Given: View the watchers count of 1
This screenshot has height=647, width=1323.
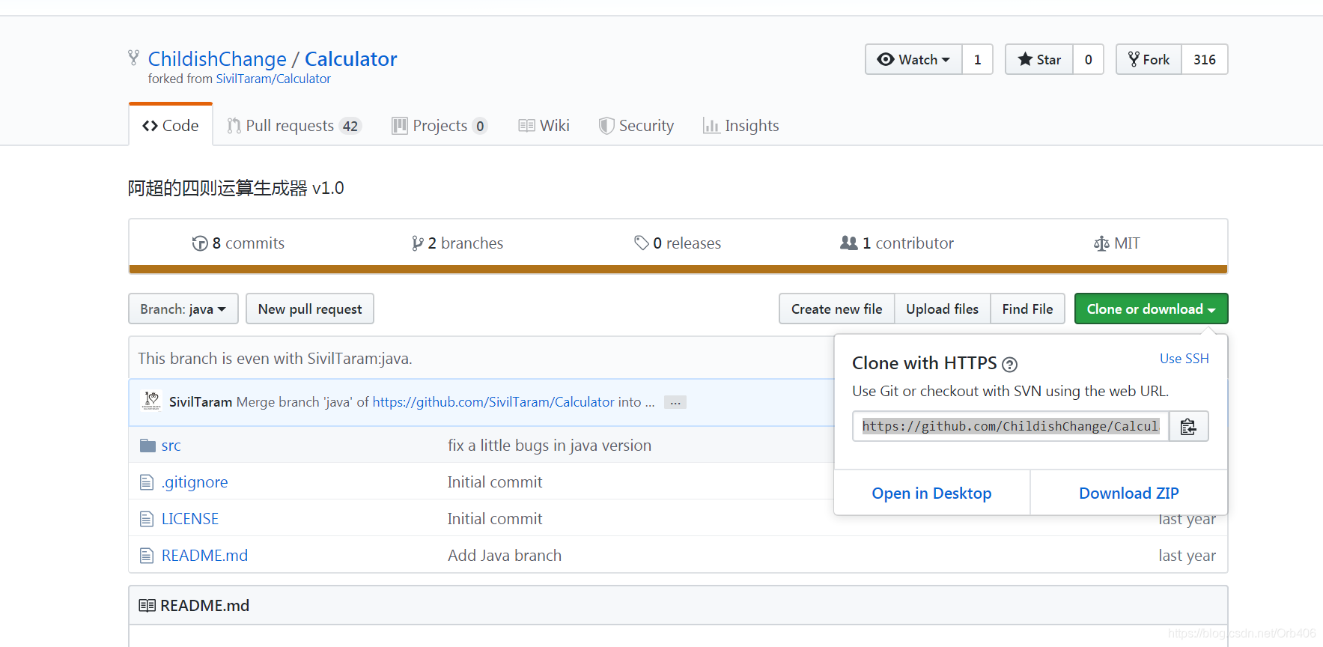Looking at the screenshot, I should 977,59.
